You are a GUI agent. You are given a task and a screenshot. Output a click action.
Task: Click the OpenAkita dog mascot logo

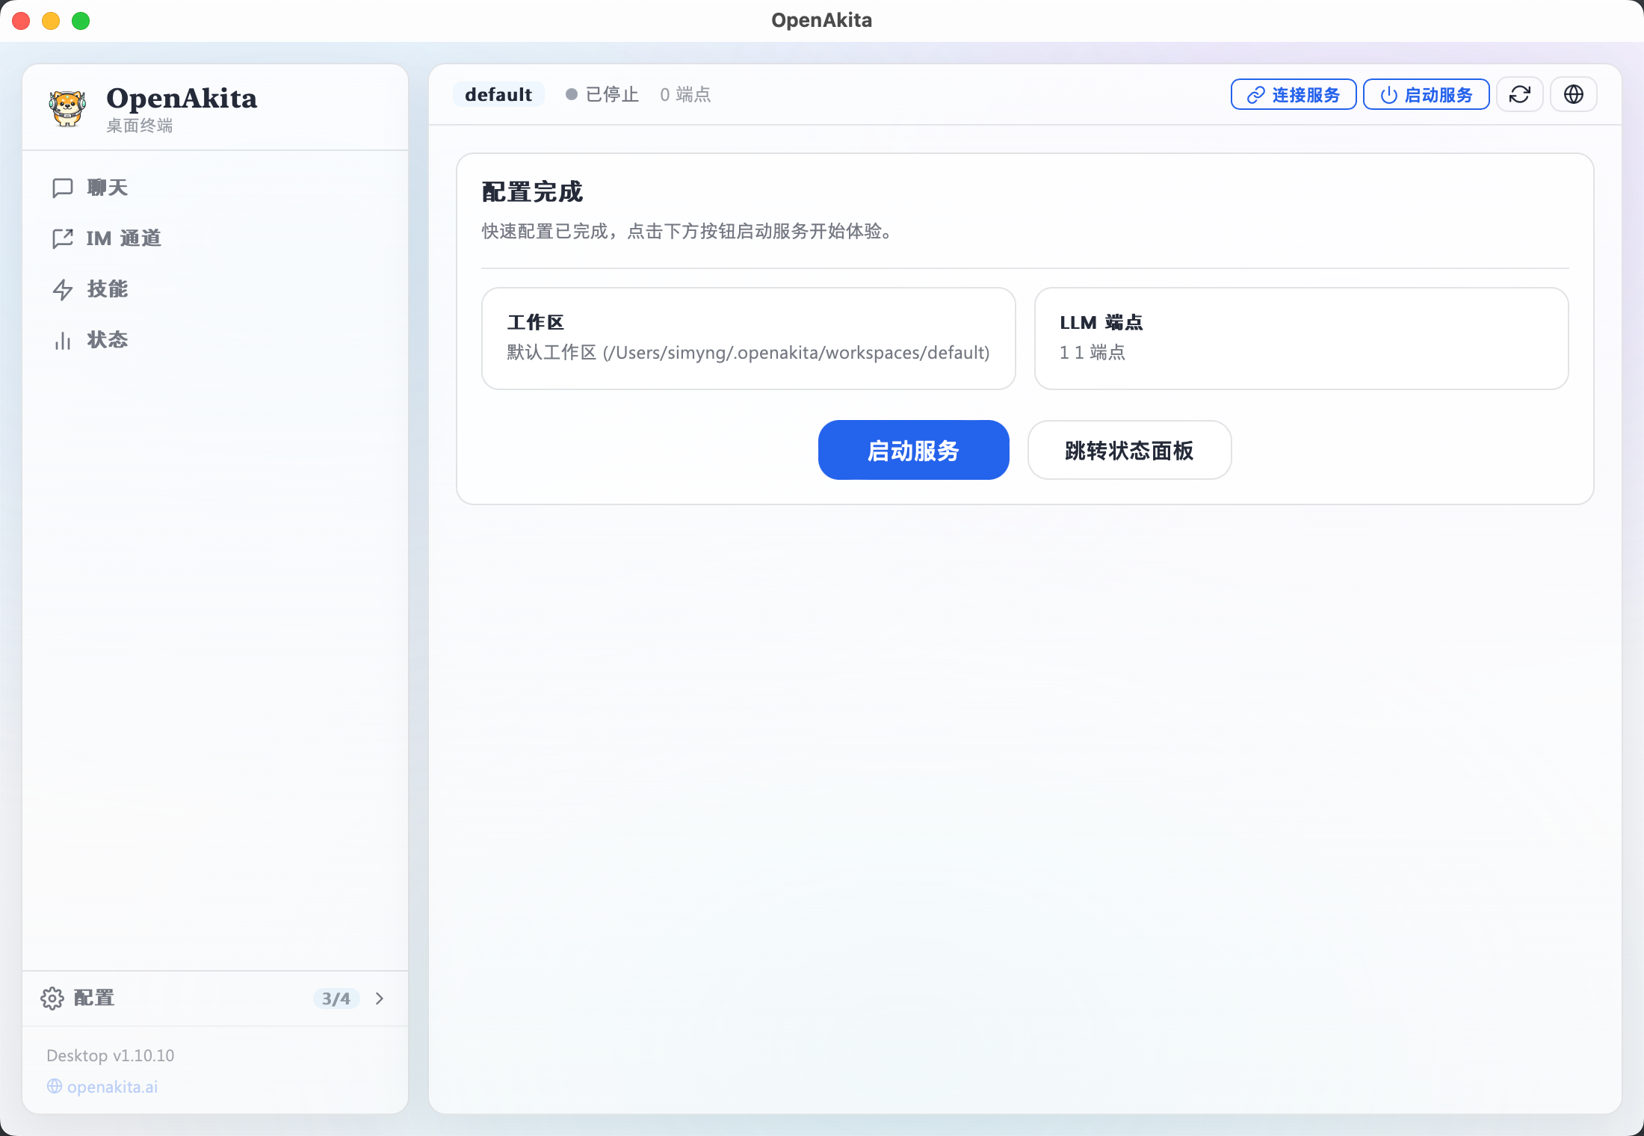click(x=68, y=108)
